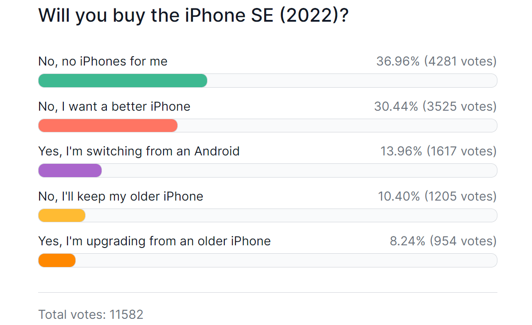Click the 36.96% (4281 votes) result
The image size is (532, 325).
coord(436,62)
